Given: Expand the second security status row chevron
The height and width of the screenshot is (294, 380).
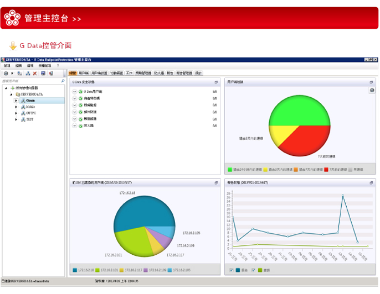Looking at the screenshot, I should click(x=75, y=98).
